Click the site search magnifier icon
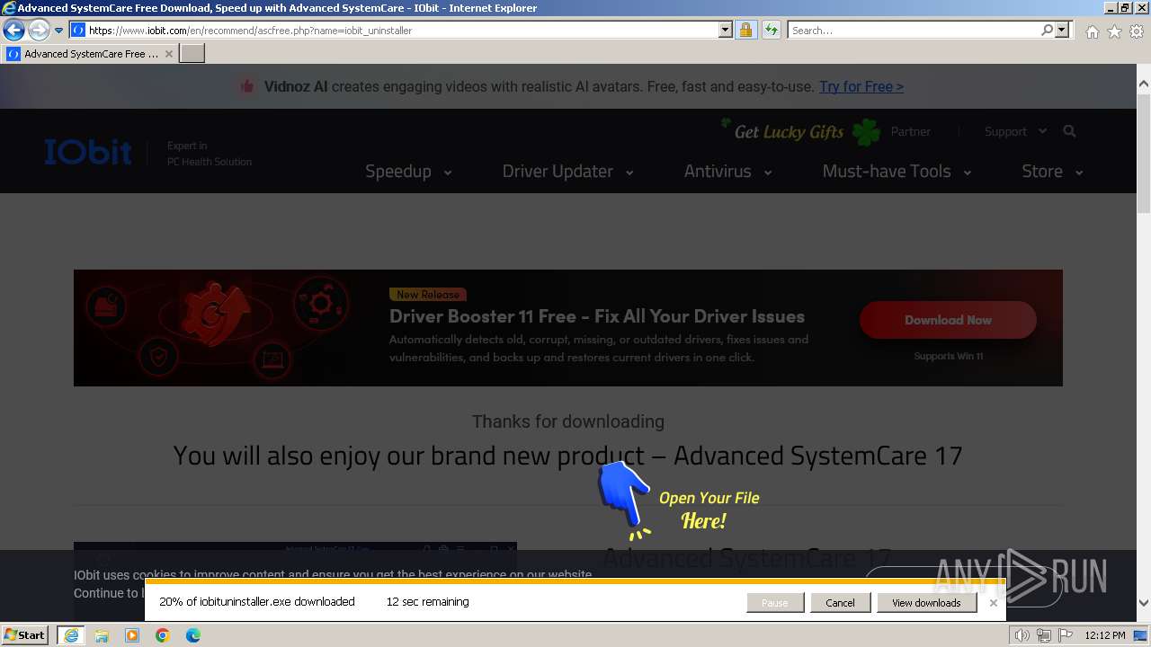This screenshot has height=647, width=1151. point(1069,131)
